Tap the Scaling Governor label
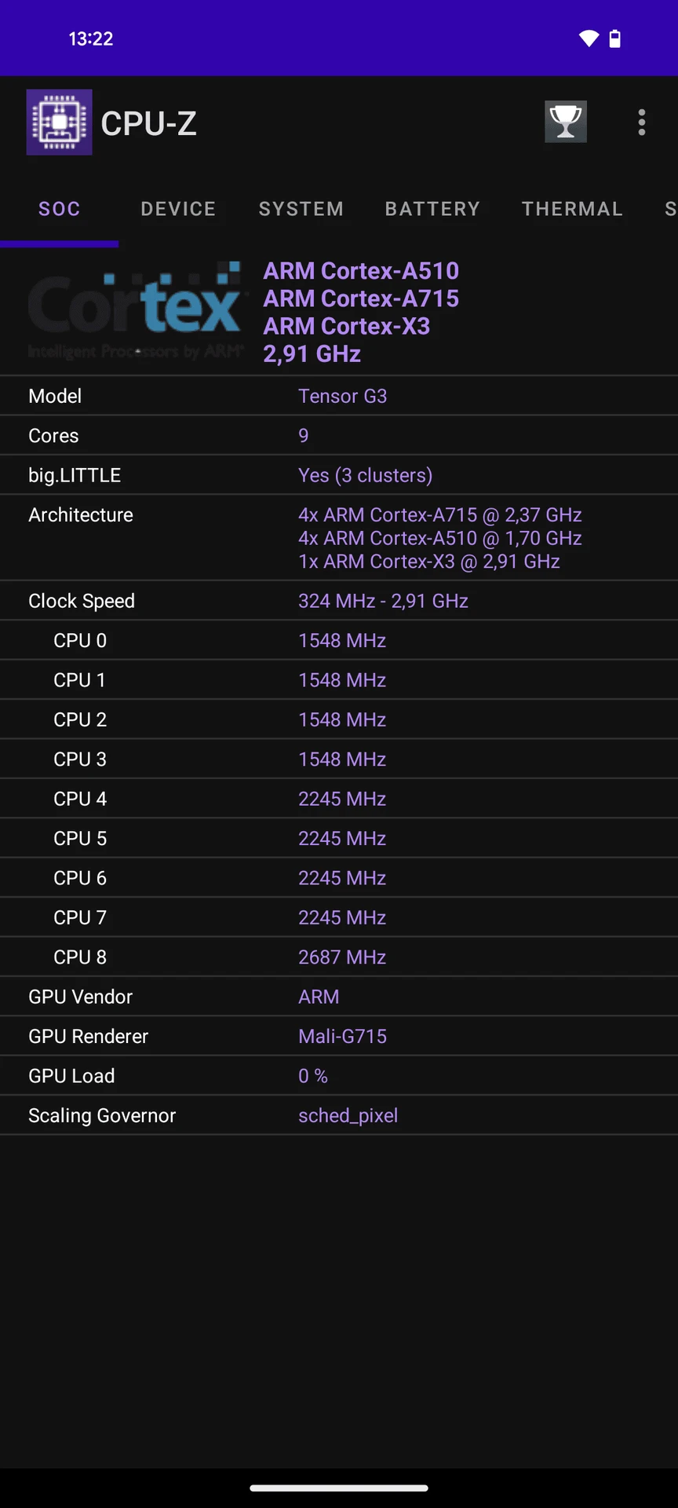Viewport: 678px width, 1508px height. pos(102,1116)
